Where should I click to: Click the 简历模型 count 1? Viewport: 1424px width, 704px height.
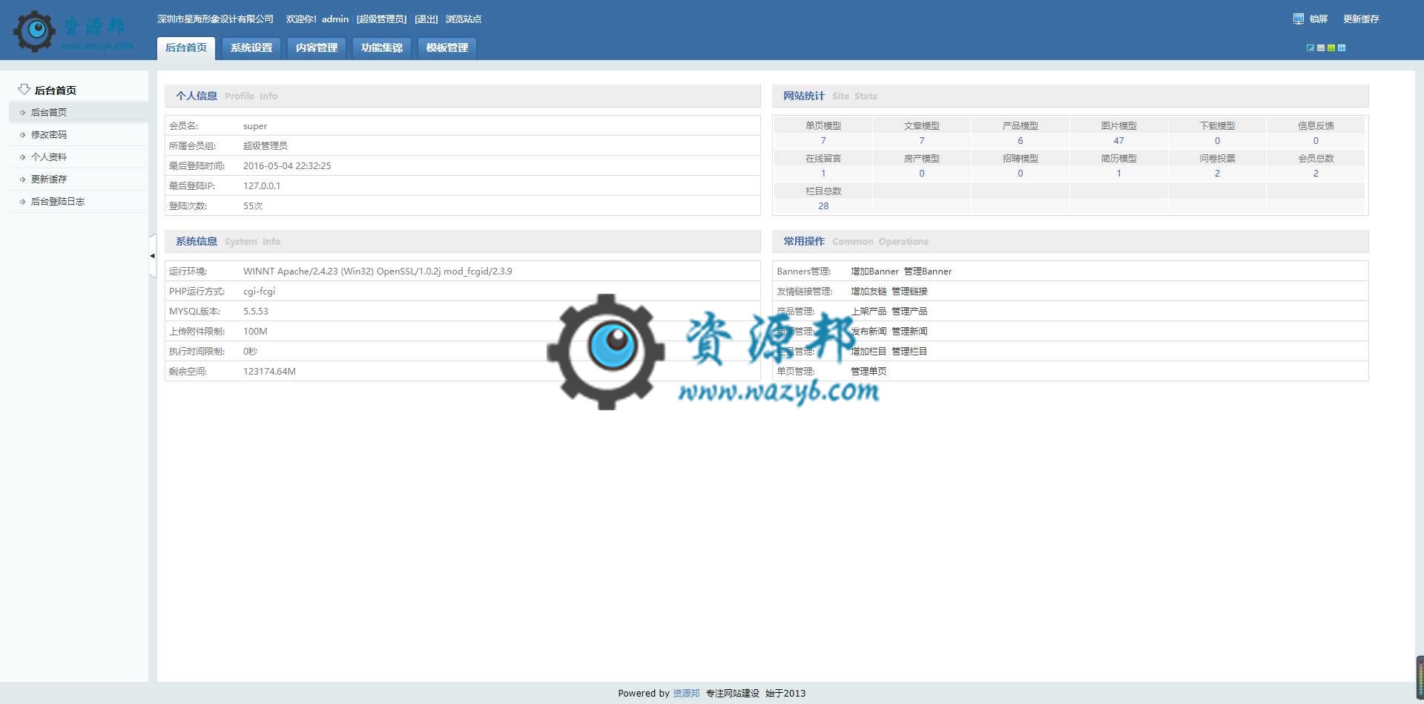point(1119,174)
